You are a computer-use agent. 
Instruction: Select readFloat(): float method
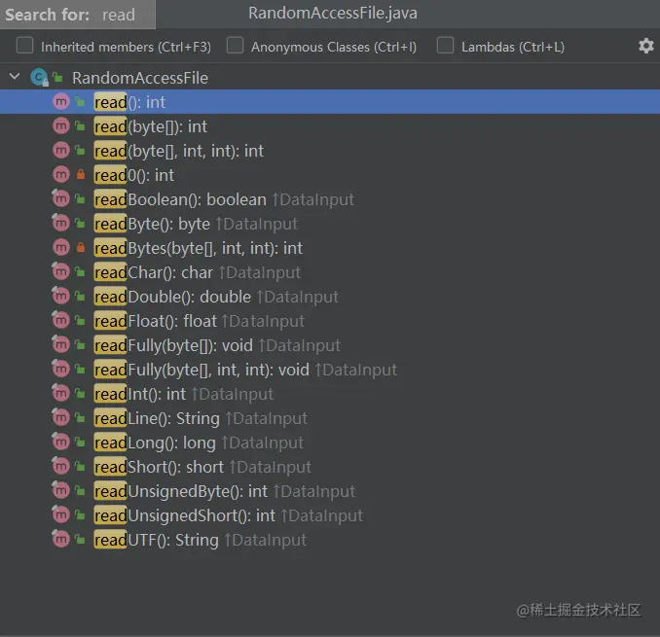(199, 321)
